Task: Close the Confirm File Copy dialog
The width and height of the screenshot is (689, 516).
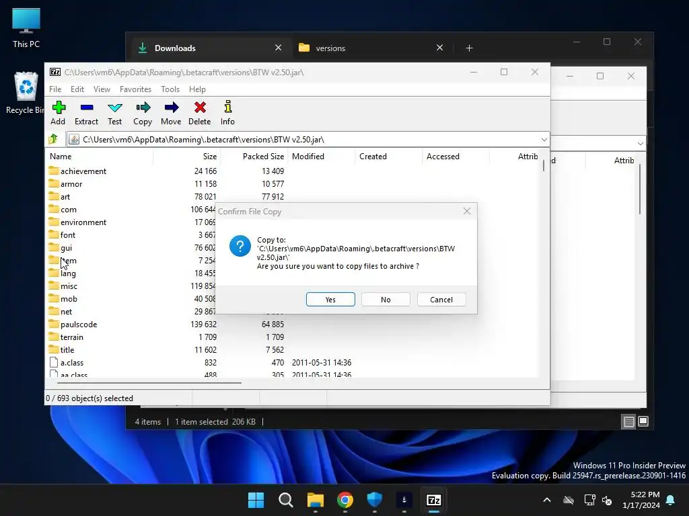Action: [x=467, y=211]
